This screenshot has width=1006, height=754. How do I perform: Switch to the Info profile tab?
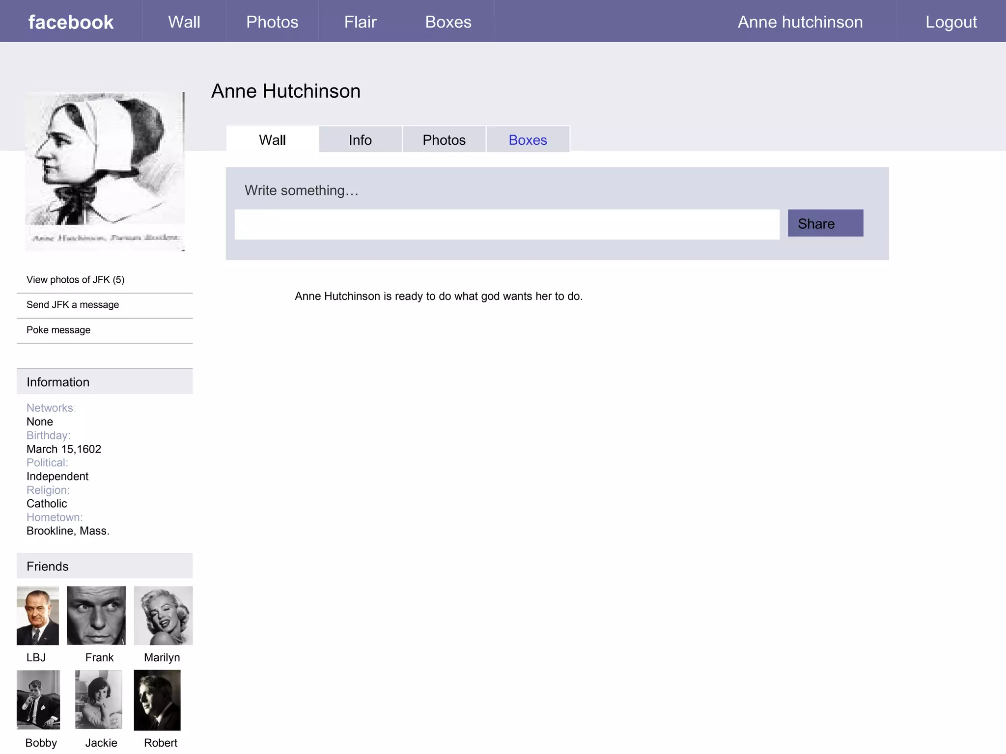pyautogui.click(x=360, y=140)
